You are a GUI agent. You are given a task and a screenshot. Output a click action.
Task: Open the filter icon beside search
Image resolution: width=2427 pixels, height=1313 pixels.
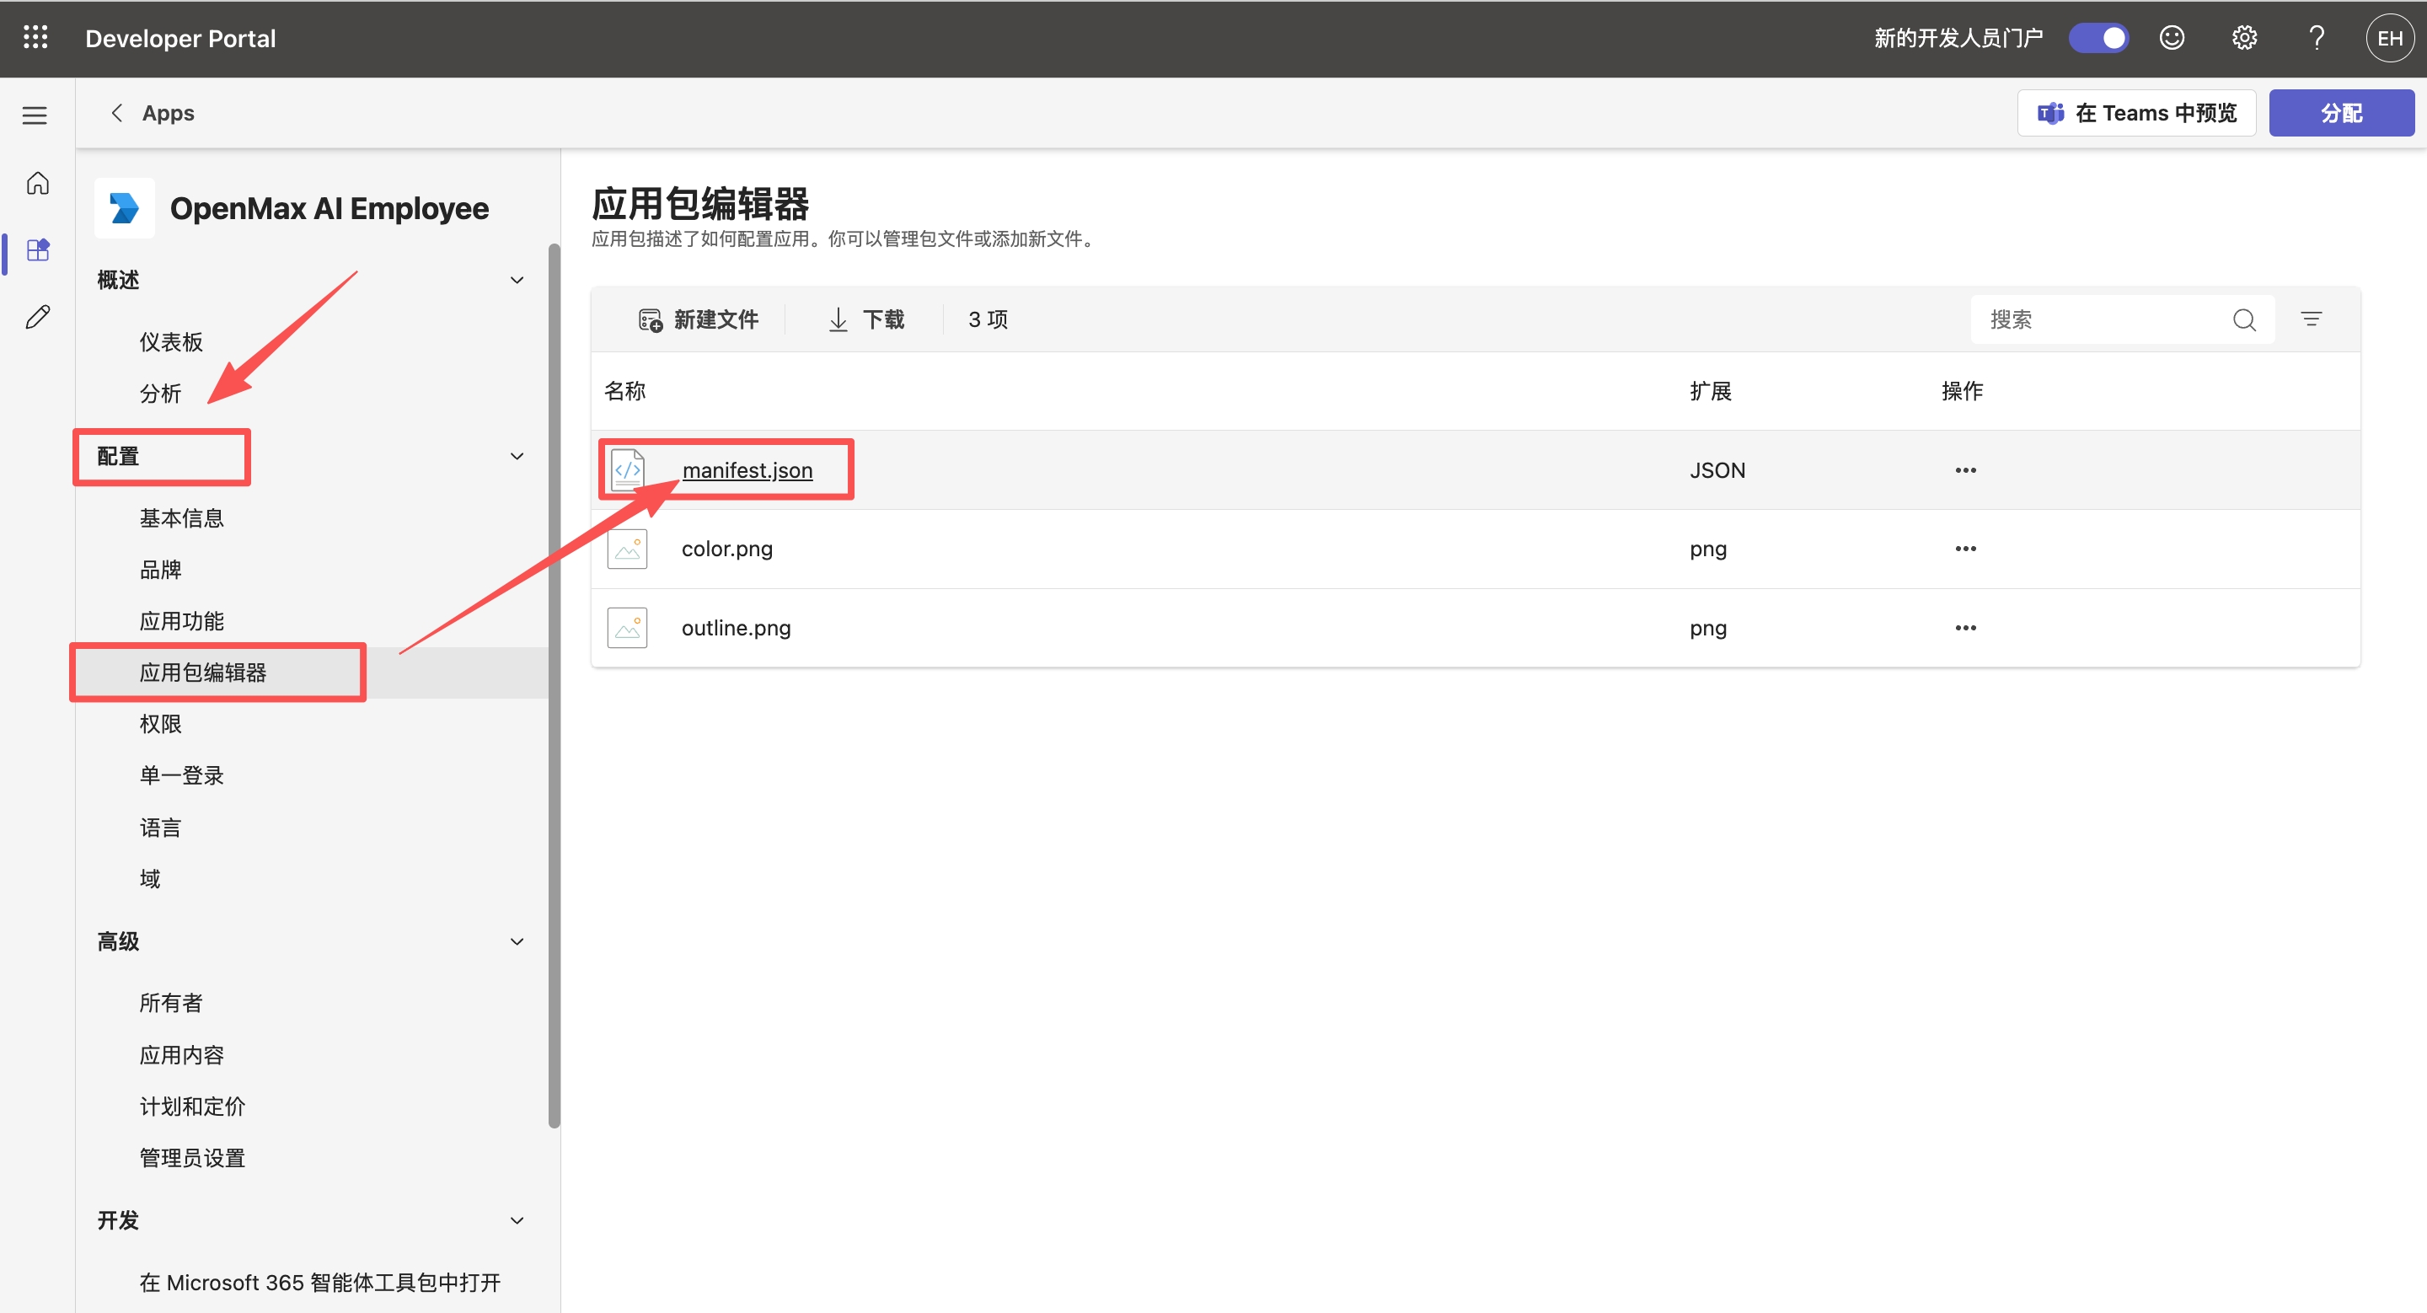pyautogui.click(x=2311, y=319)
